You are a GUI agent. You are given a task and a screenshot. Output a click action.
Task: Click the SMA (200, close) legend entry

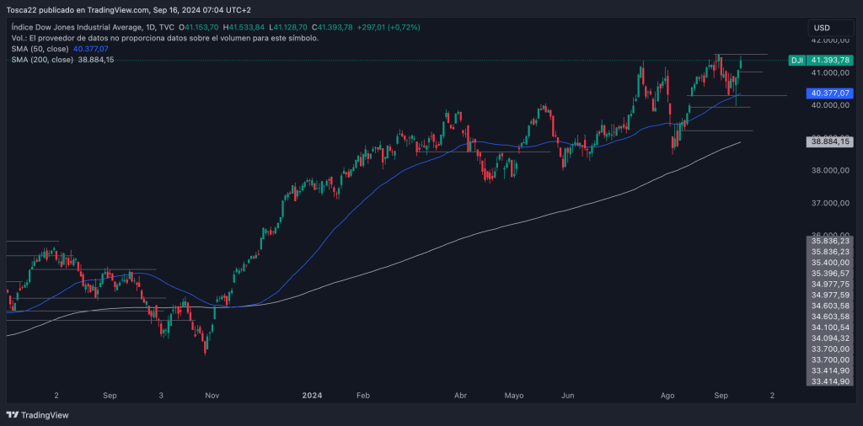(x=44, y=60)
